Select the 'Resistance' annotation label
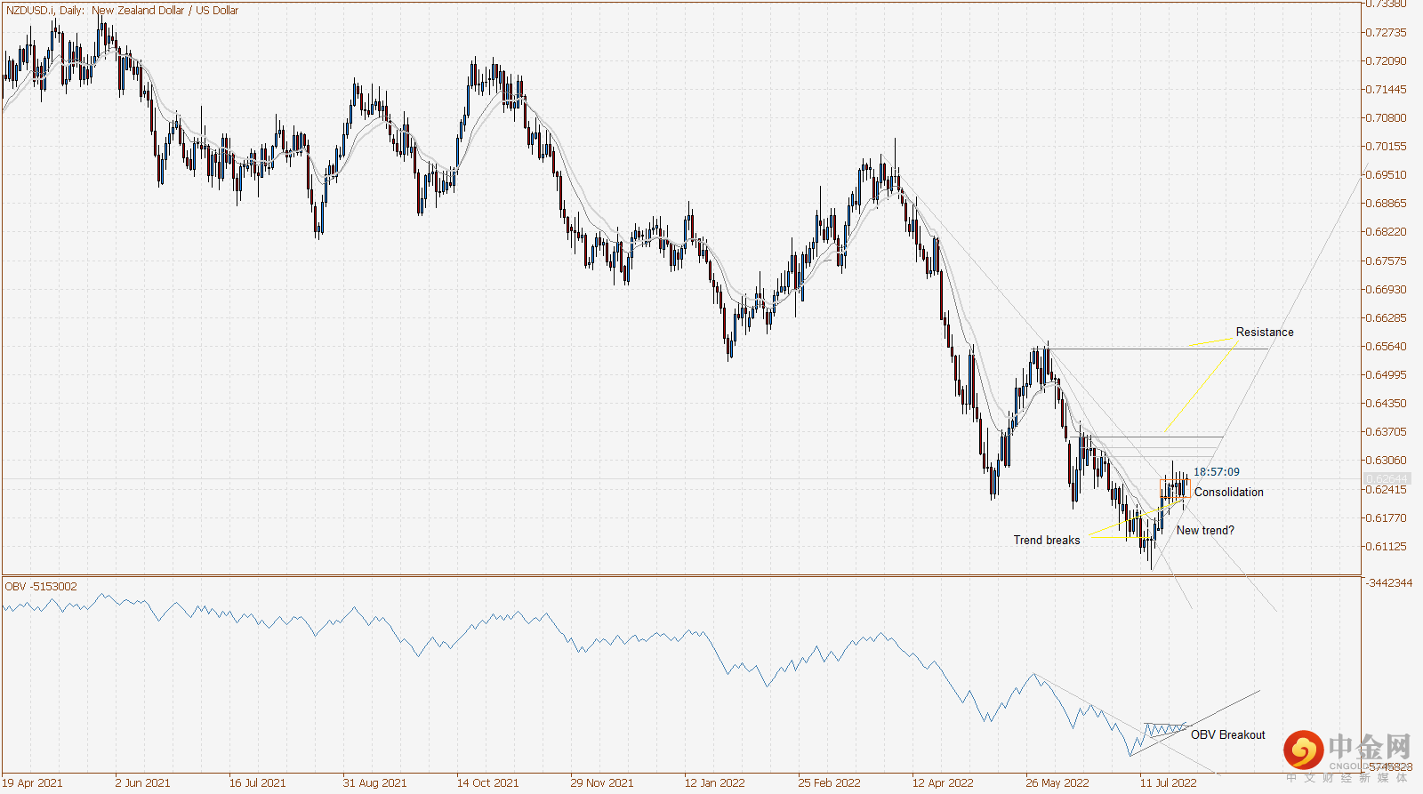Viewport: 1423px width, 794px height. coord(1265,333)
